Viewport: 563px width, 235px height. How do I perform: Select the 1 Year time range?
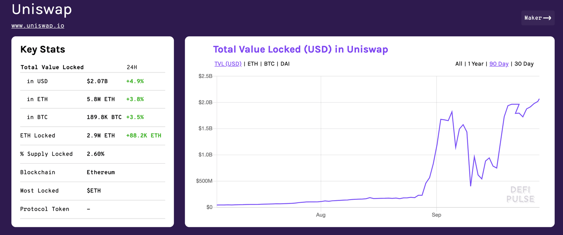tap(475, 64)
